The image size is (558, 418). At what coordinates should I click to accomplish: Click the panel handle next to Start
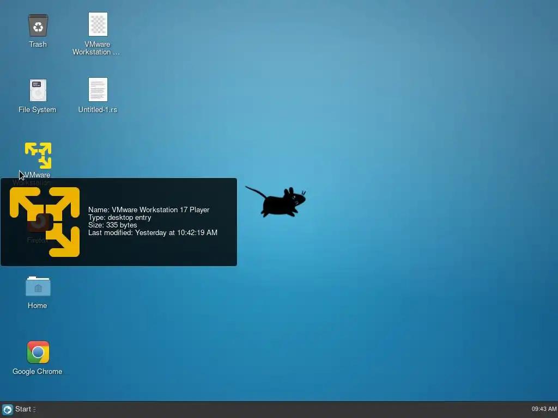34,409
